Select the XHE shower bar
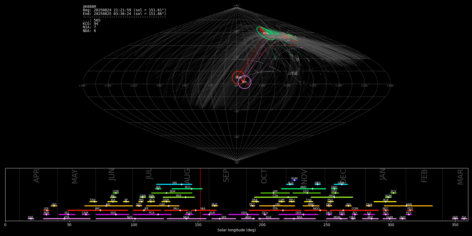 pyautogui.click(x=455, y=219)
